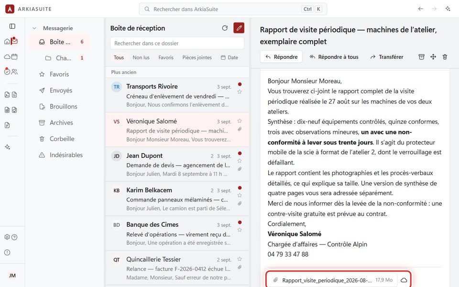Collapse the Messagerie section chevron
Image resolution: width=459 pixels, height=287 pixels.
pyautogui.click(x=34, y=28)
